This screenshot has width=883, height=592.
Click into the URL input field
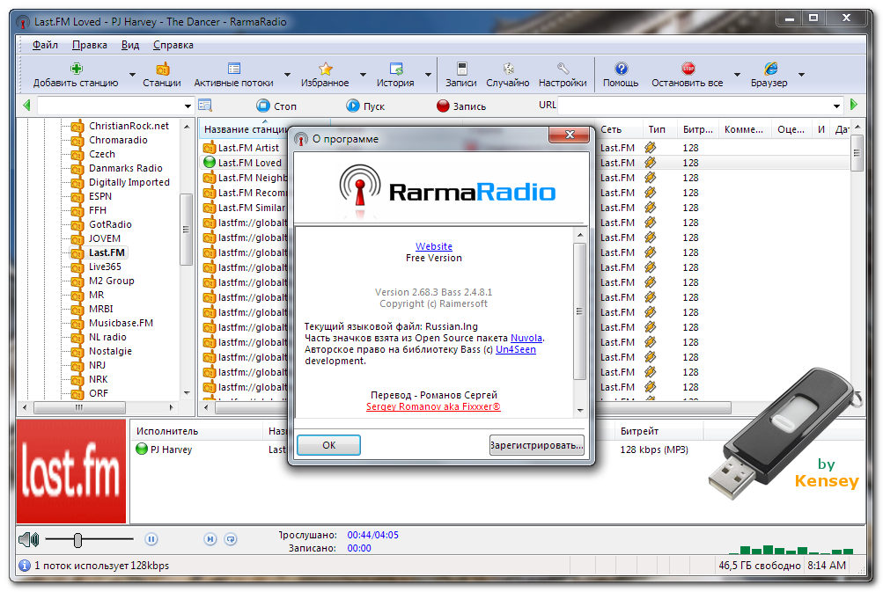[x=694, y=106]
